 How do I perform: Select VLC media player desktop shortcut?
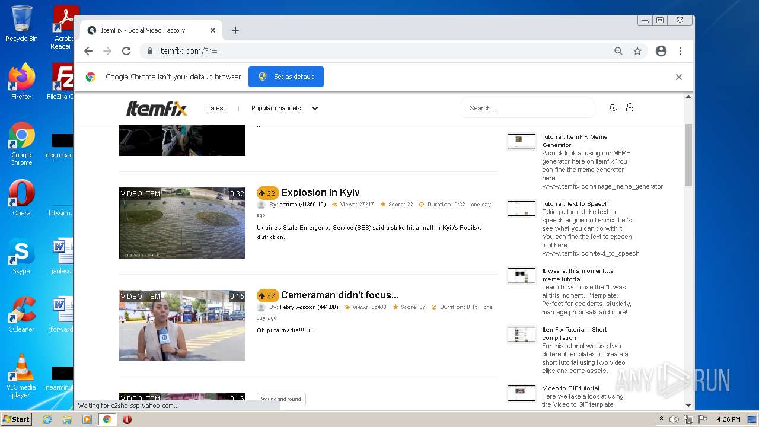coord(21,376)
